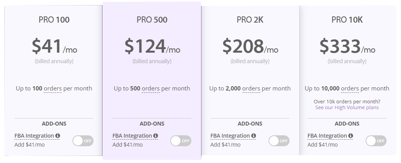Enable FBA Integration toggle for PRO 100
The image size is (401, 163).
[83, 141]
